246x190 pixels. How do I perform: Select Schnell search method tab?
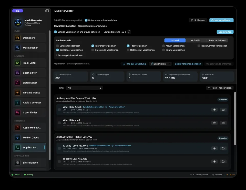(175, 40)
